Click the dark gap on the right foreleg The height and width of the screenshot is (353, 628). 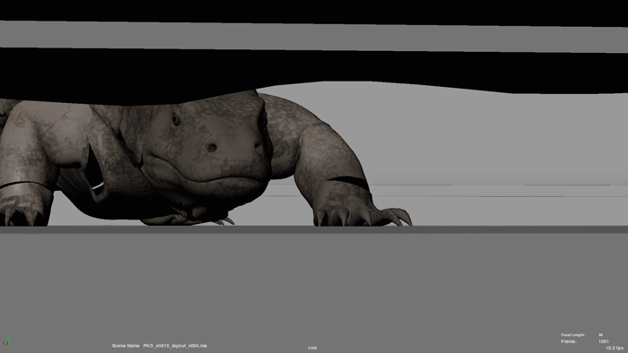349,182
